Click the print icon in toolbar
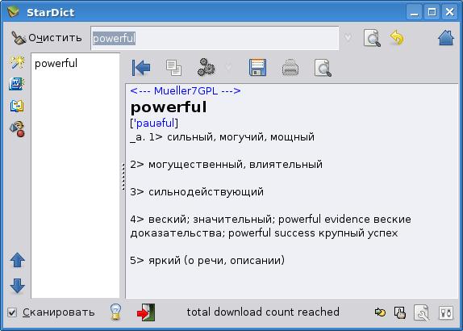Screen dimensions: 463x331 point(290,68)
